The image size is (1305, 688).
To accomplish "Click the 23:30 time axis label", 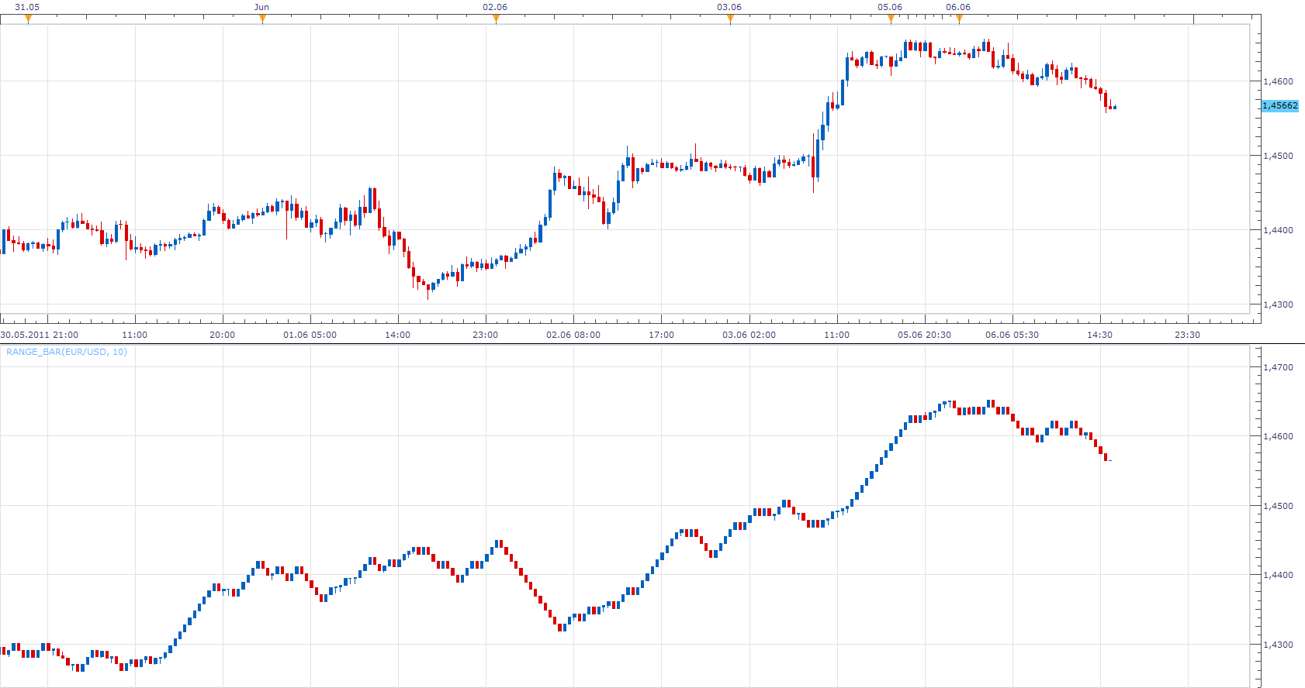I will (x=1188, y=335).
